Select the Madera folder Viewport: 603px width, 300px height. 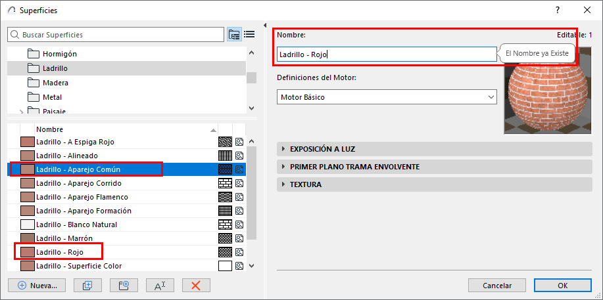(55, 83)
